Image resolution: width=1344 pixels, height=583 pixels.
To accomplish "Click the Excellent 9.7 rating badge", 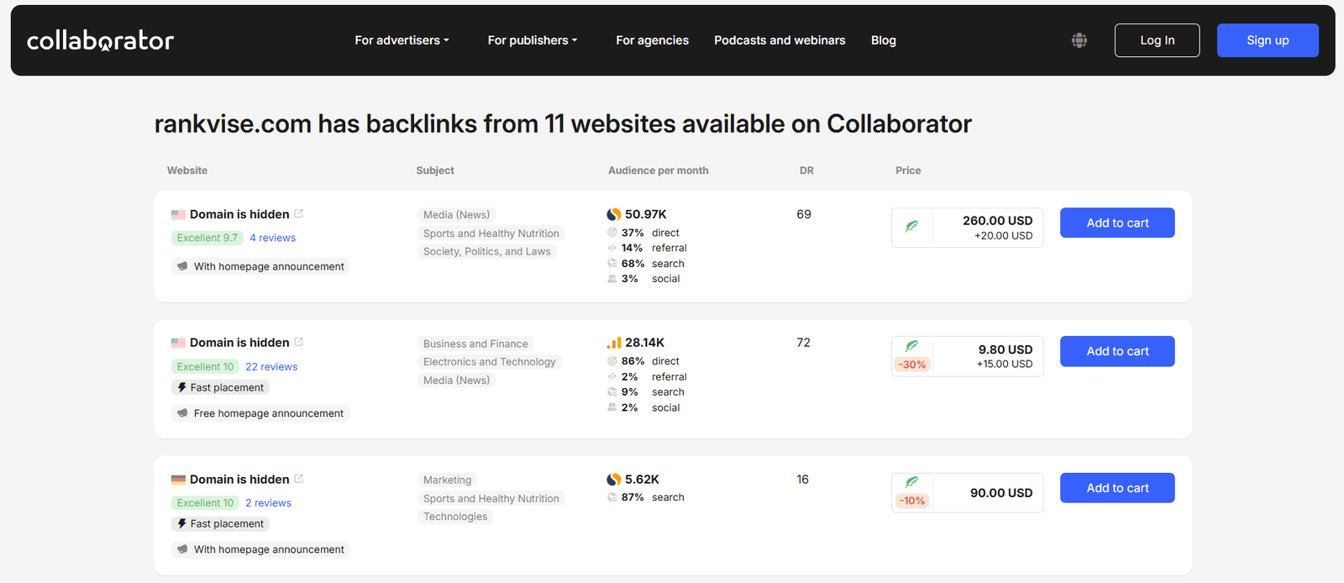I will click(x=207, y=238).
